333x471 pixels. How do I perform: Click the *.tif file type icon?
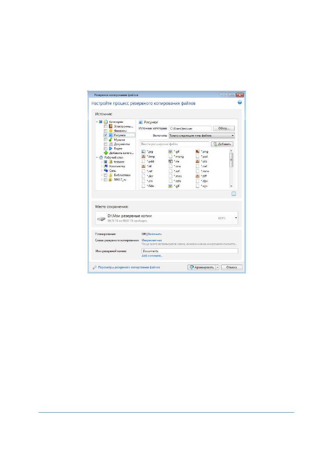(x=143, y=166)
